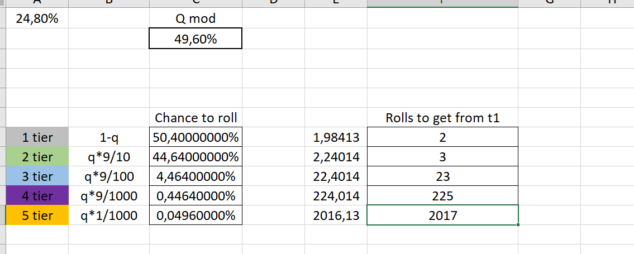Click the q*1/1000 formula cell
The height and width of the screenshot is (254, 634).
[109, 215]
